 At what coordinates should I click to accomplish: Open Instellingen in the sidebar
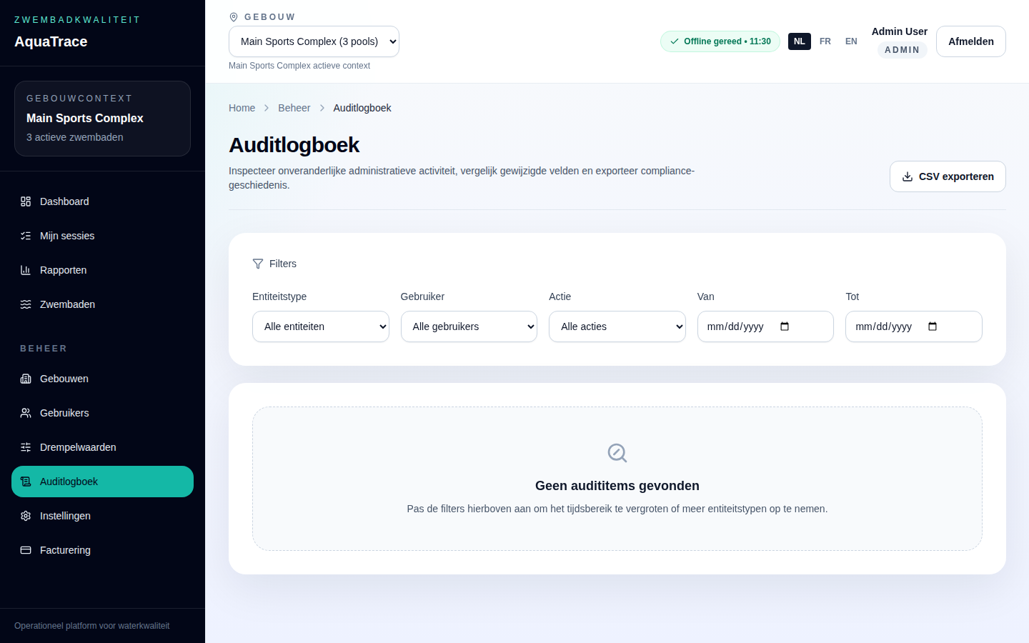click(102, 516)
